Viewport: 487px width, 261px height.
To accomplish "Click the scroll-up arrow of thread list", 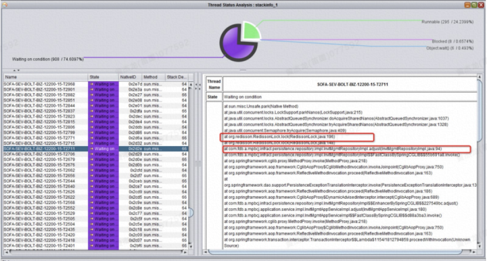I will 191,85.
